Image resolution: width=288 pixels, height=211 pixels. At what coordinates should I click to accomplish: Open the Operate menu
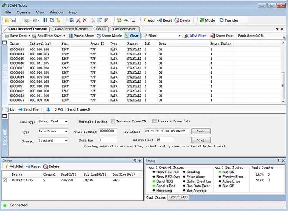(x=23, y=12)
